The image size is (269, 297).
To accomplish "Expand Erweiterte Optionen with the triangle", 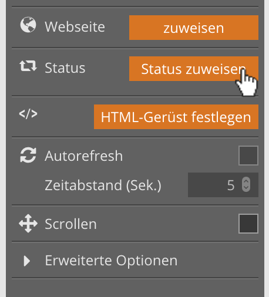I will click(x=27, y=261).
